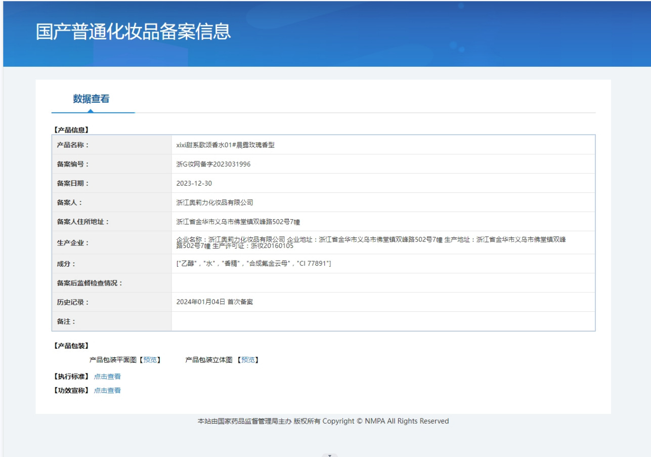Click the 历史记录 label cell
This screenshot has width=651, height=457.
tap(112, 302)
